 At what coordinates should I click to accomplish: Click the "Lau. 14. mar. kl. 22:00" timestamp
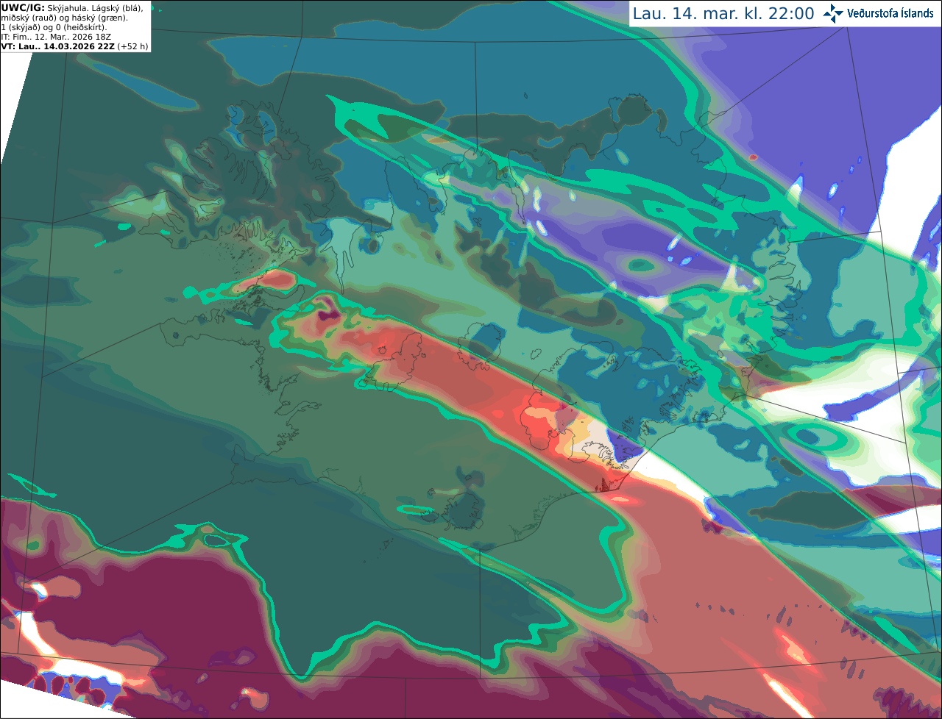(x=723, y=13)
